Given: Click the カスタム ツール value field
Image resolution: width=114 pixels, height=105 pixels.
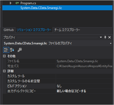Looking at the screenshot, I should pos(84,76).
